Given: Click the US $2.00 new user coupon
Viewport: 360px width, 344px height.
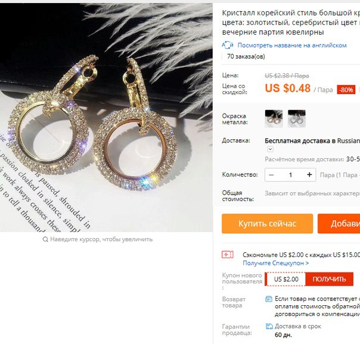Looking at the screenshot, I should pos(286,279).
